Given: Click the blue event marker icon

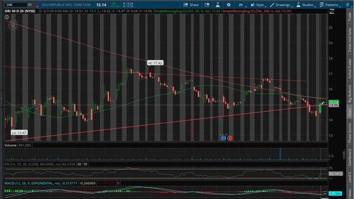Looking at the screenshot, I should (x=223, y=138).
